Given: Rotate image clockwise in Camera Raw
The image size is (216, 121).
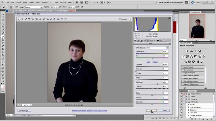Looking at the screenshot, I should pyautogui.click(x=65, y=19).
